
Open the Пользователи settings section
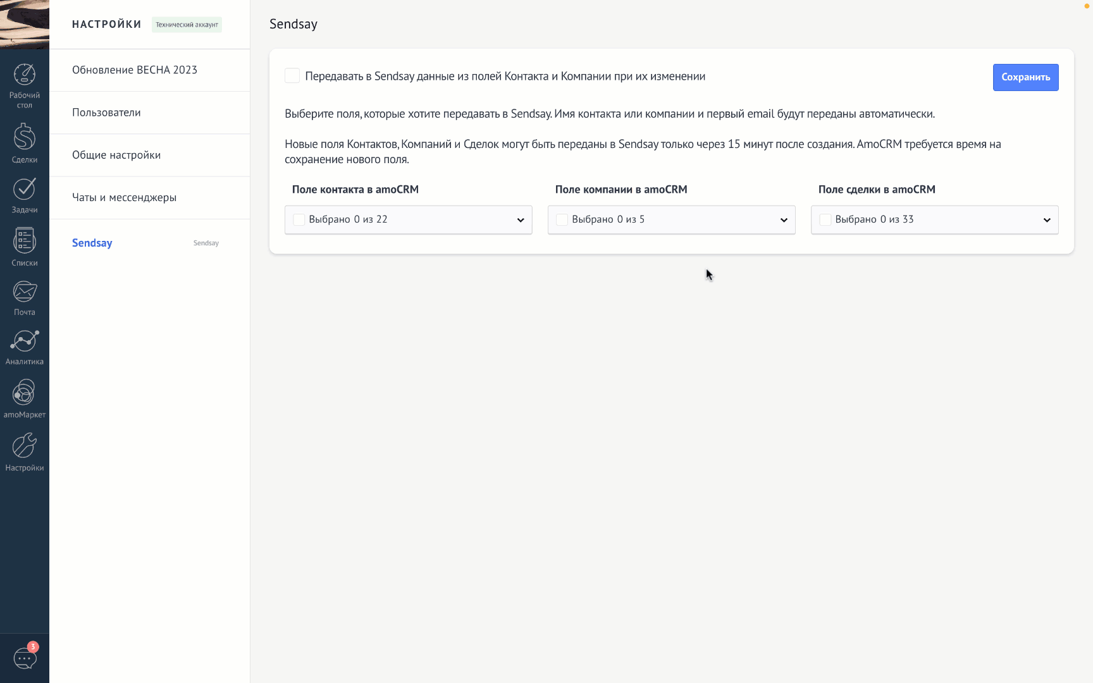click(106, 113)
